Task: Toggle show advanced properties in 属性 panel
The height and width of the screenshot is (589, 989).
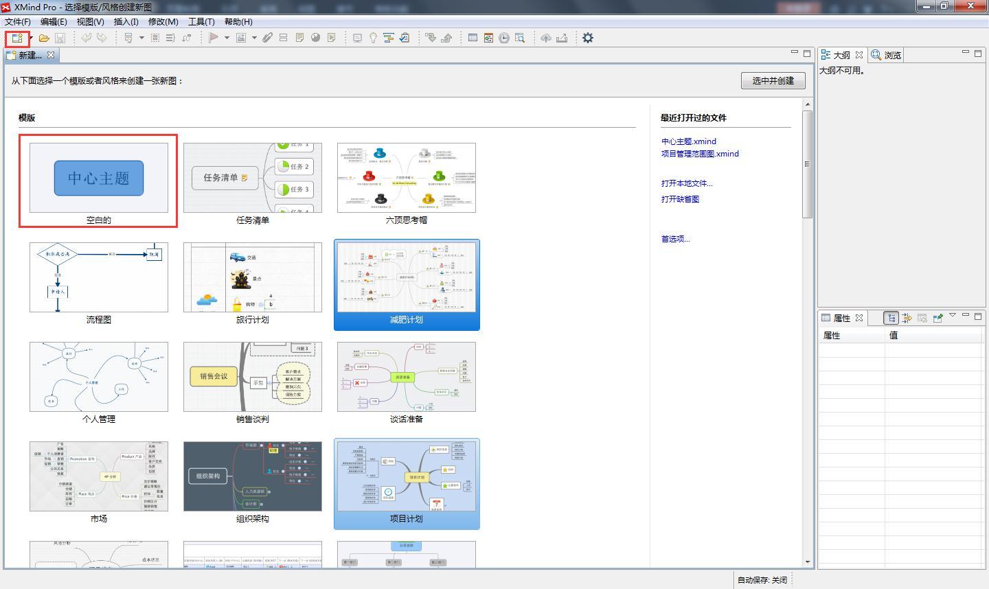Action: tap(907, 318)
